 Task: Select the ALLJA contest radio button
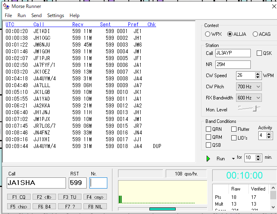230,34
